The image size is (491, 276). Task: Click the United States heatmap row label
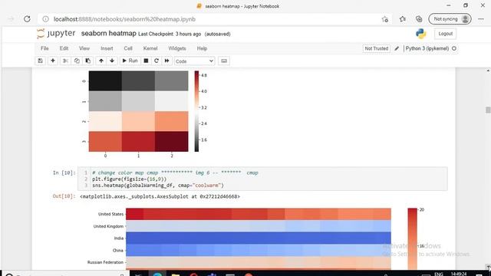point(110,214)
